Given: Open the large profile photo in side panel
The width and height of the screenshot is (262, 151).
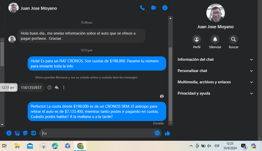Looking at the screenshot, I should click(215, 13).
